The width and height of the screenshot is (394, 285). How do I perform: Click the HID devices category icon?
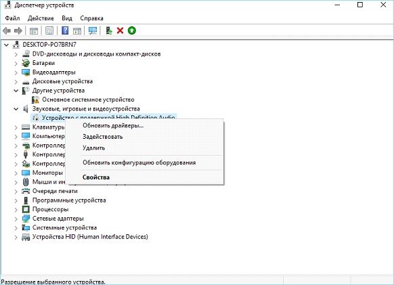click(x=26, y=237)
